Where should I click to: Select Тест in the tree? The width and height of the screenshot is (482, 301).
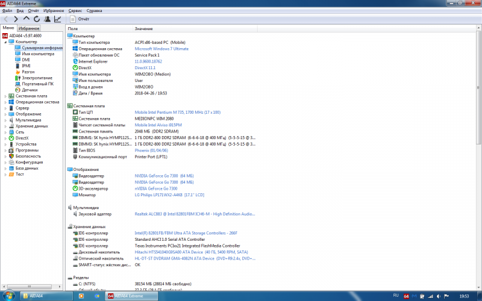[20, 174]
